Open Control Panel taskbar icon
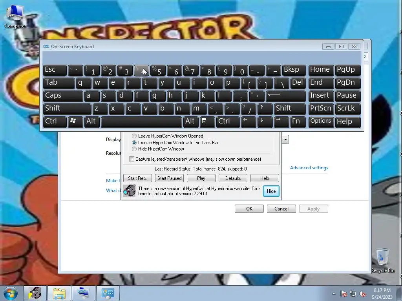The height and width of the screenshot is (301, 402). pyautogui.click(x=108, y=293)
